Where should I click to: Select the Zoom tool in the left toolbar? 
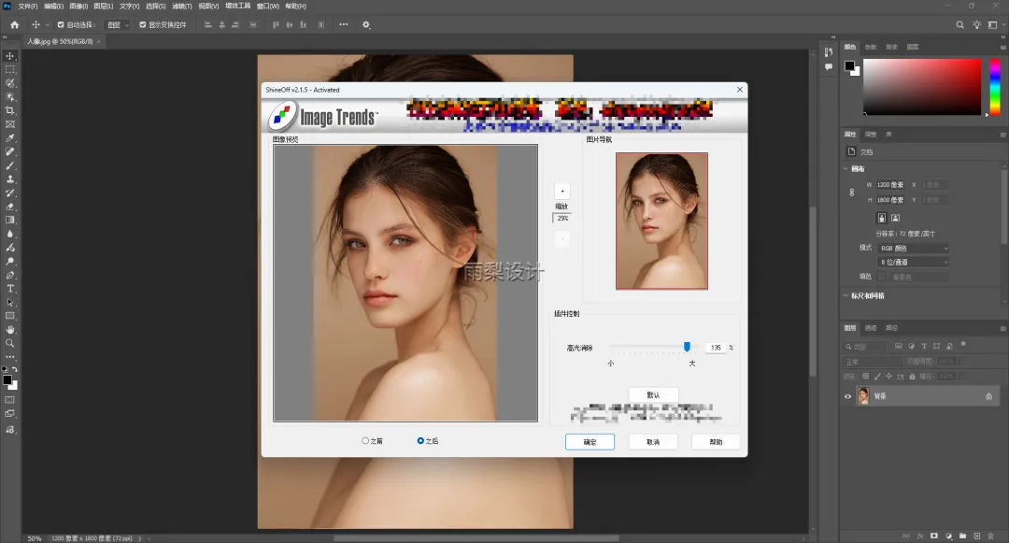pos(10,344)
